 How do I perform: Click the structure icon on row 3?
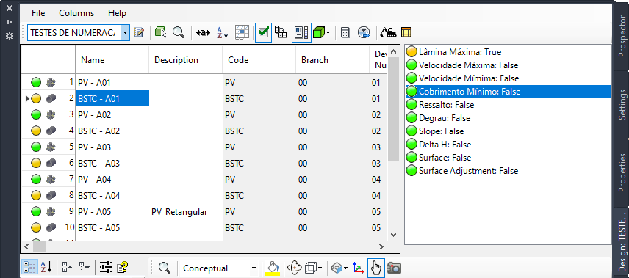tap(51, 115)
